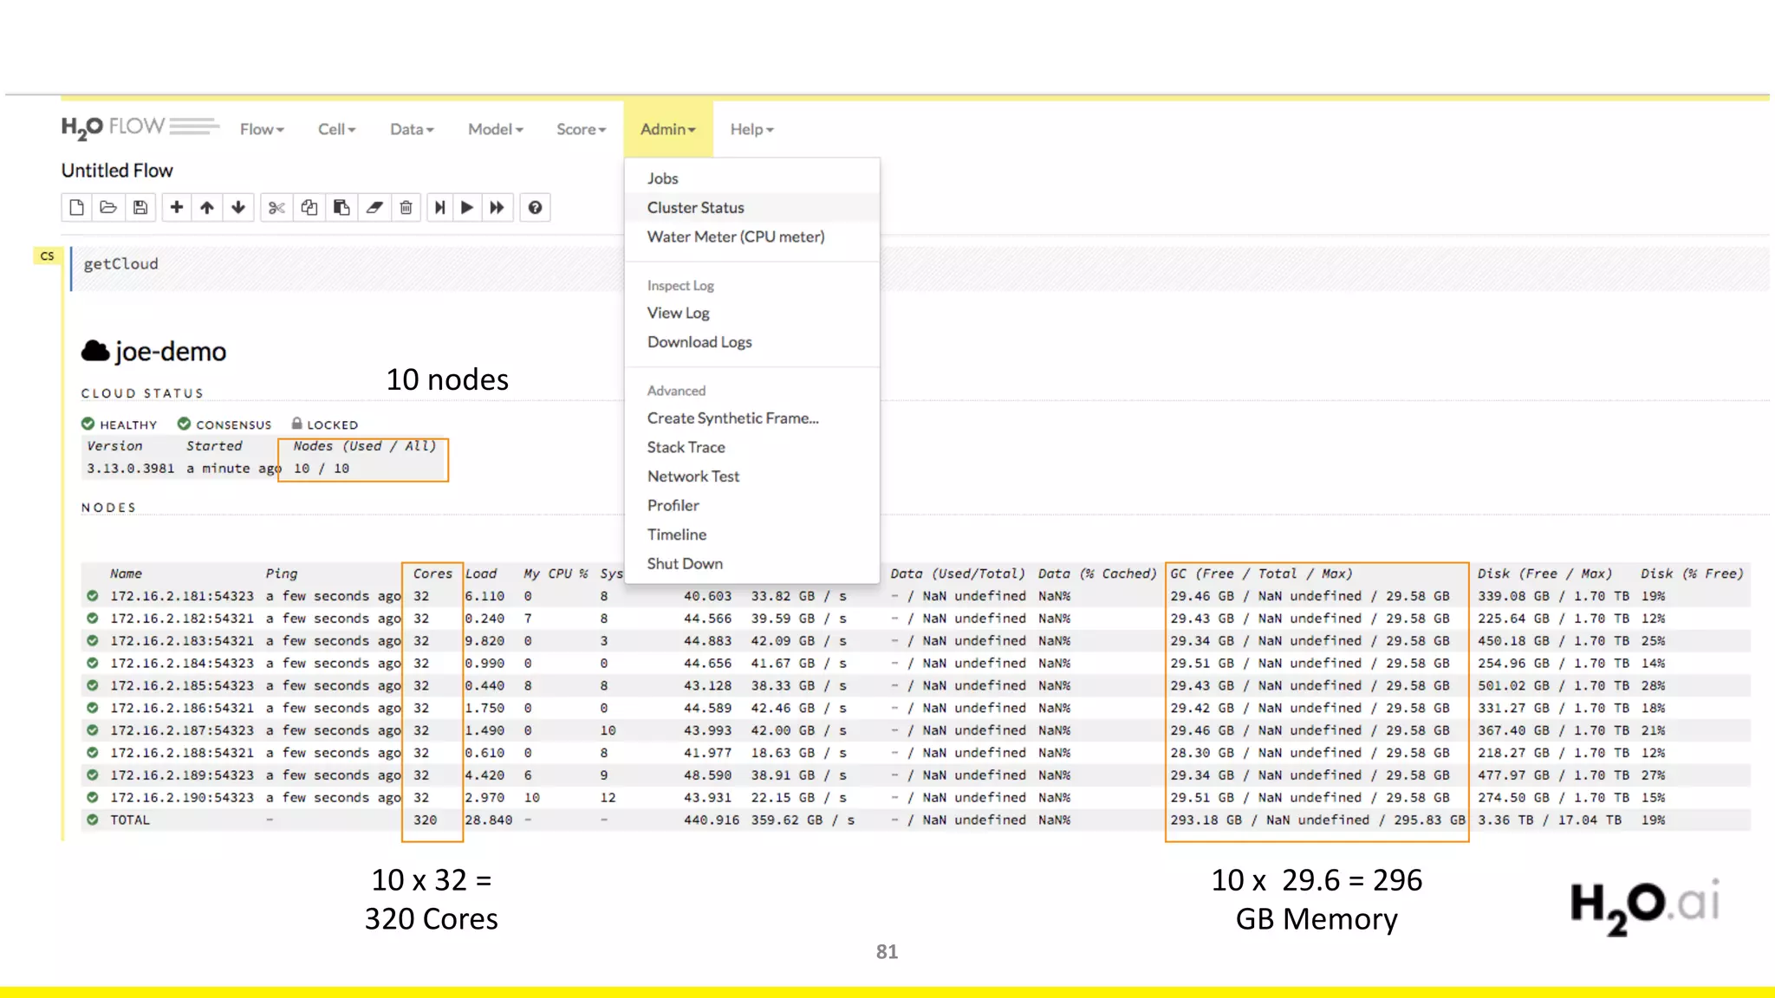Screen dimensions: 1775x998
Task: Move cell down with arrow icon
Action: tap(238, 207)
